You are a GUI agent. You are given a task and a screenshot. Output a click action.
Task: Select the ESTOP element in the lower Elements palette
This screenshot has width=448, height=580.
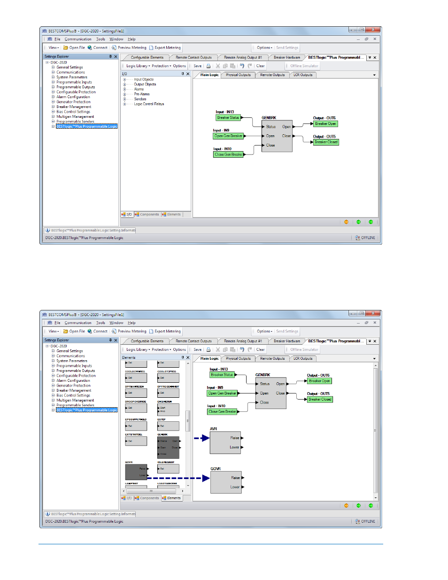(x=168, y=426)
